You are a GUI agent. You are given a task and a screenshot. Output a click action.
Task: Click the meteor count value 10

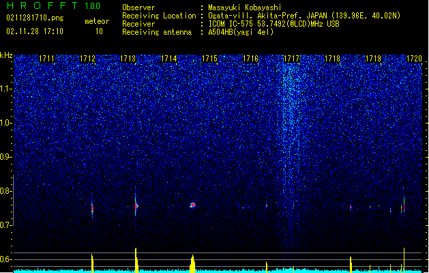click(99, 31)
